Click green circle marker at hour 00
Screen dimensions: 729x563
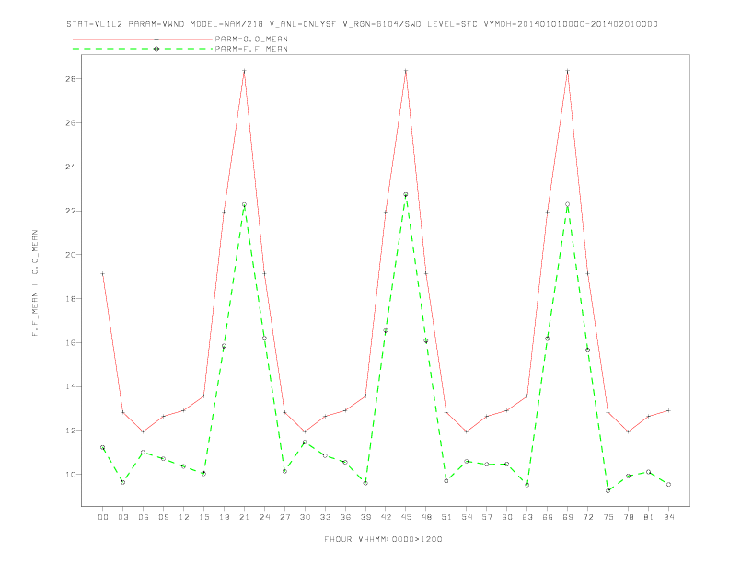103,448
